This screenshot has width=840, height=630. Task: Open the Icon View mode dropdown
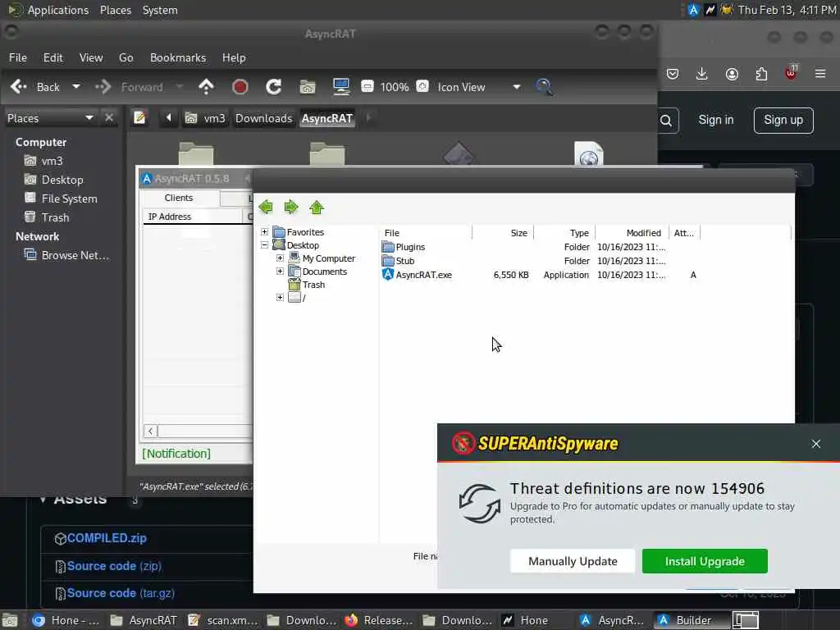[x=478, y=87]
